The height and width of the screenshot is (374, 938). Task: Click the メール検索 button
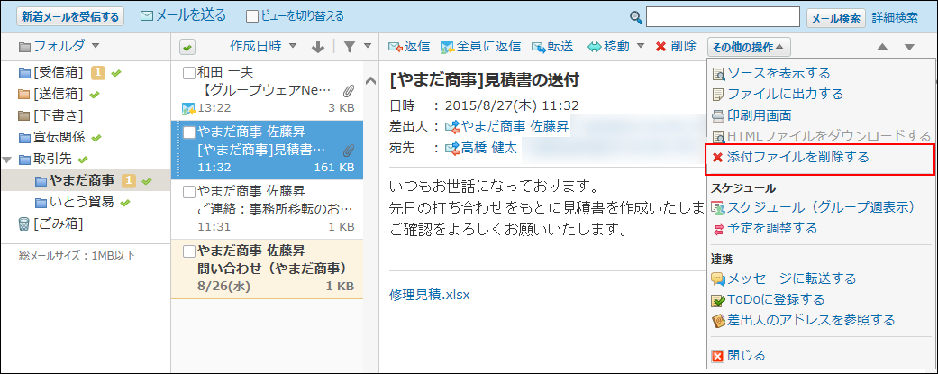coord(836,18)
